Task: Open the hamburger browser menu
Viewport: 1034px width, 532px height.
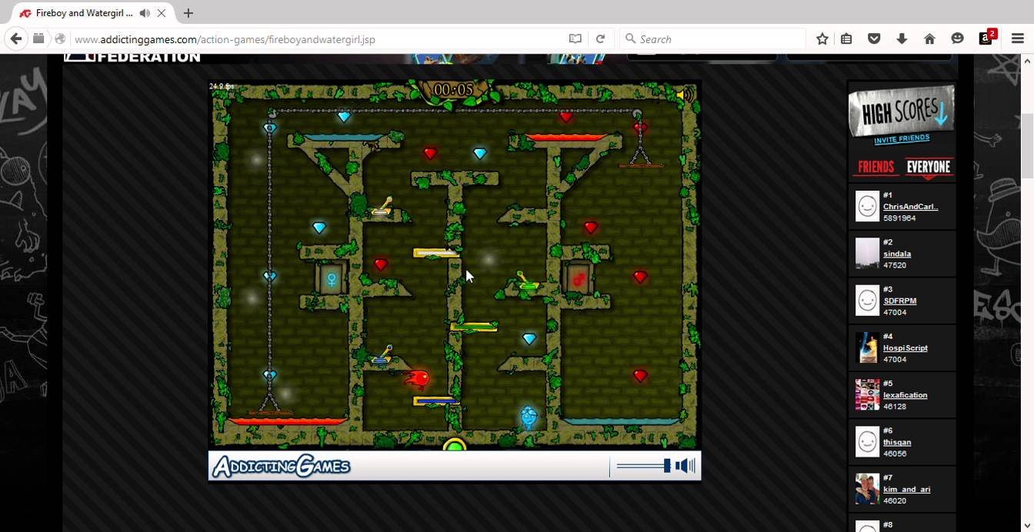Action: click(1017, 38)
